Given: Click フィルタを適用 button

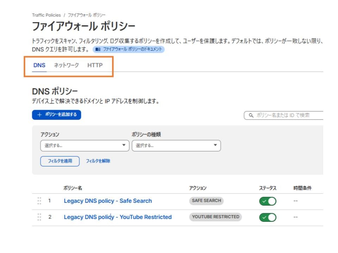Looking at the screenshot, I should 60,161.
